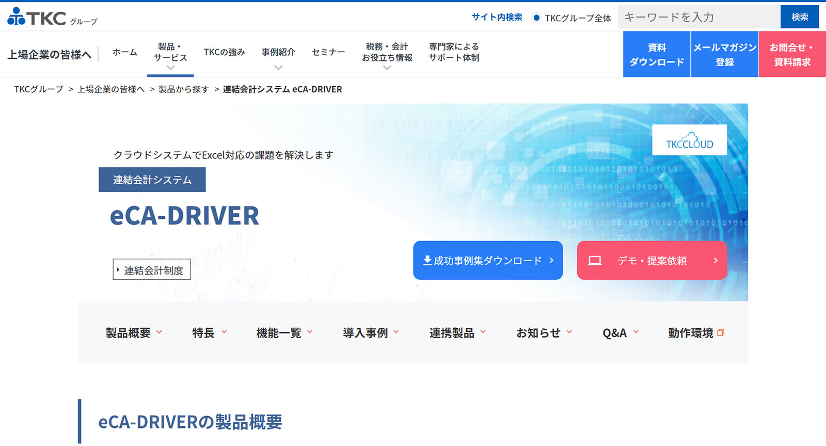Expand the 導入事例 section arrow

point(396,332)
